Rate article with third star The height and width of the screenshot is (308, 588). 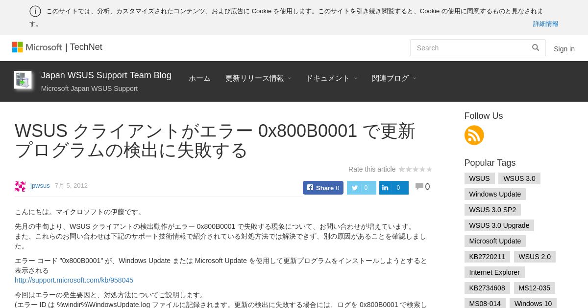click(x=416, y=169)
